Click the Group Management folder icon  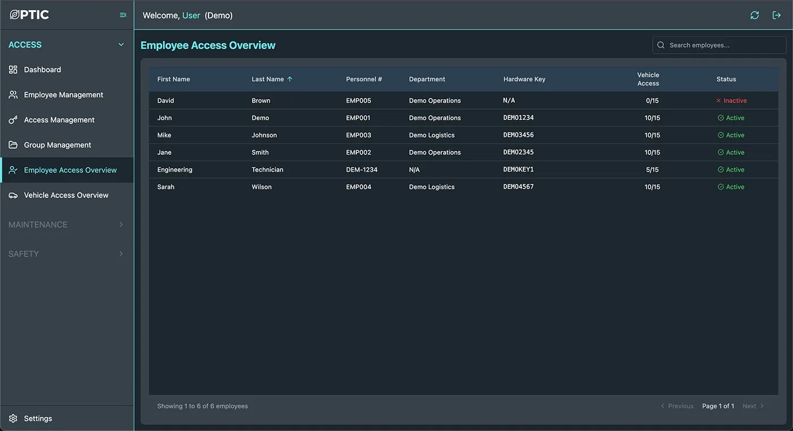coord(13,145)
